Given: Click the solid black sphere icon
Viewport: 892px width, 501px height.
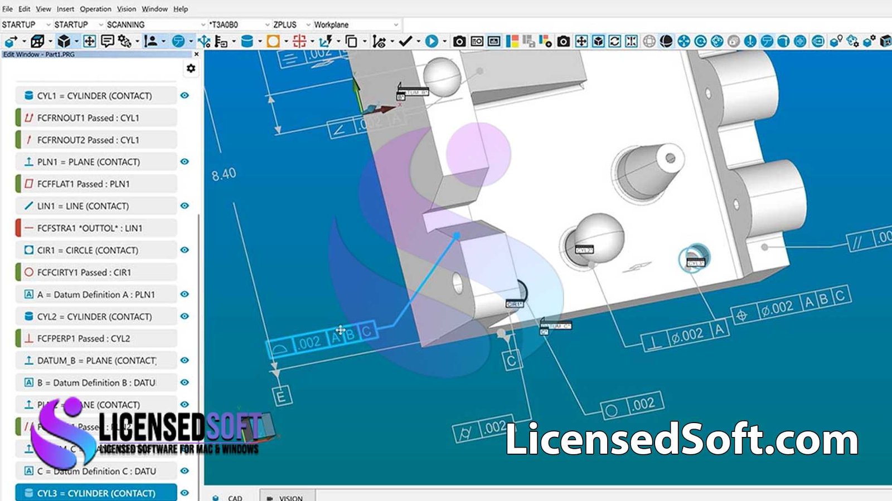Looking at the screenshot, I should tap(666, 41).
